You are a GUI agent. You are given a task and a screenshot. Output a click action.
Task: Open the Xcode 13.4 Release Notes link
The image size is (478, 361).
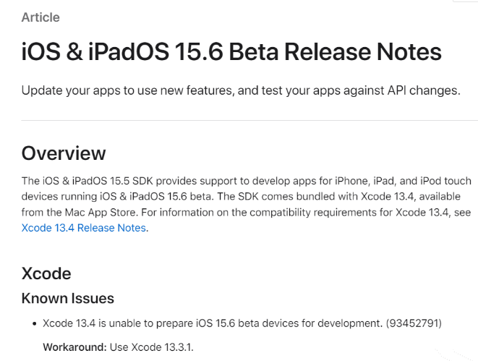(84, 228)
